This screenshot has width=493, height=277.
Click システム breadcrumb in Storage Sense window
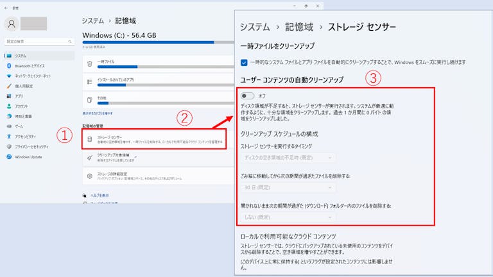255,27
